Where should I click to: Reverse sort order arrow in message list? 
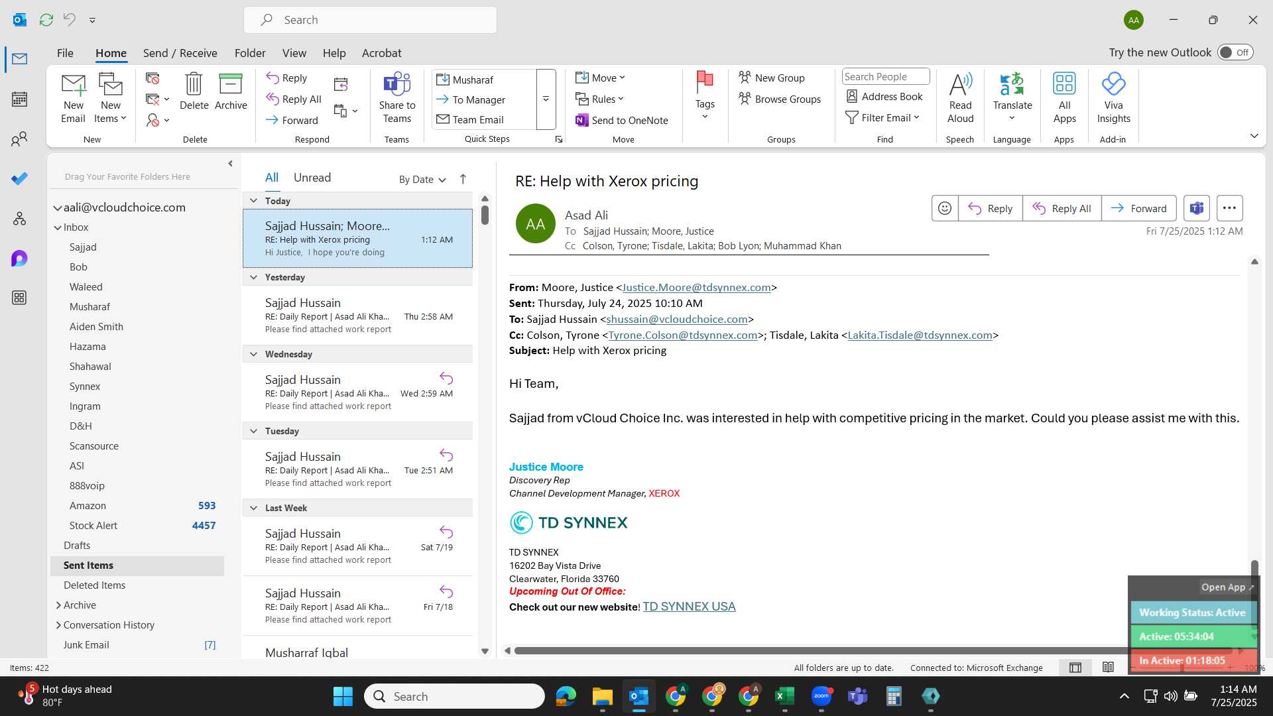tap(463, 179)
